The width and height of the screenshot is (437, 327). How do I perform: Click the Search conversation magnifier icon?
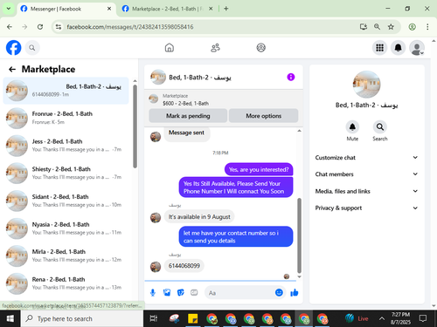click(380, 127)
